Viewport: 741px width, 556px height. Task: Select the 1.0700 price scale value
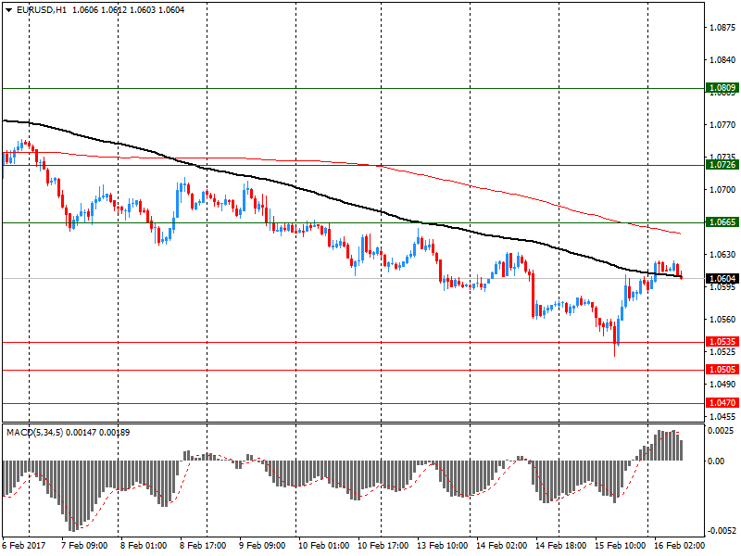click(723, 190)
